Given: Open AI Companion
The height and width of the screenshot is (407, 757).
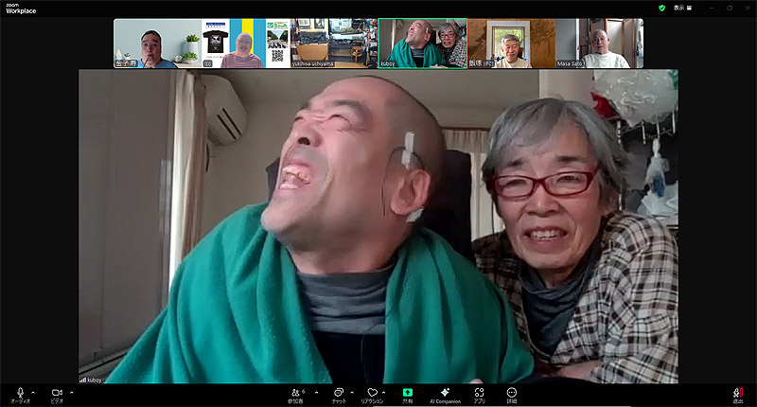Looking at the screenshot, I should [445, 392].
